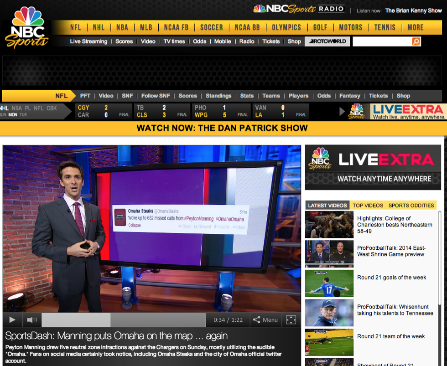
Task: Advance the scoreboard with the arrow
Action: coord(342,111)
